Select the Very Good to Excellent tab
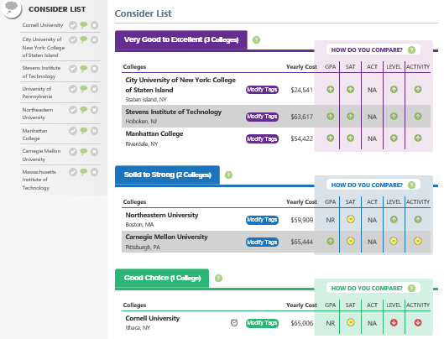 click(x=181, y=40)
